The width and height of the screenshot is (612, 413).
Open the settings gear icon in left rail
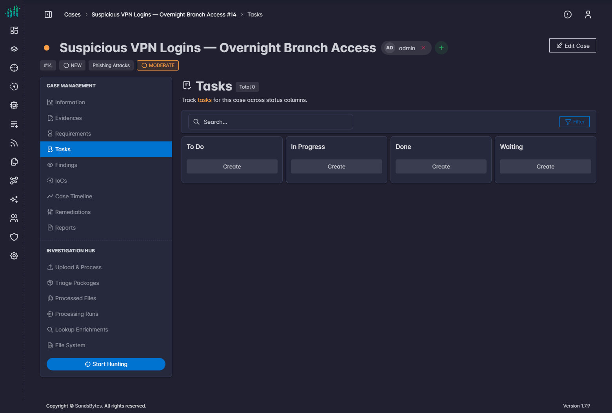14,256
